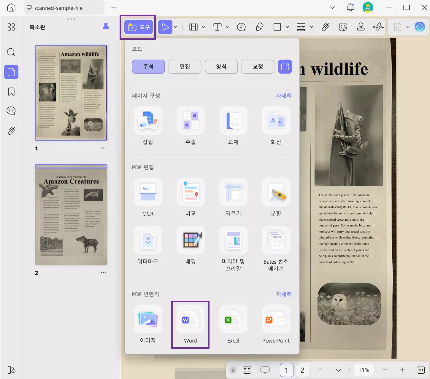
Task: Switch to 편집 mode
Action: (x=185, y=66)
